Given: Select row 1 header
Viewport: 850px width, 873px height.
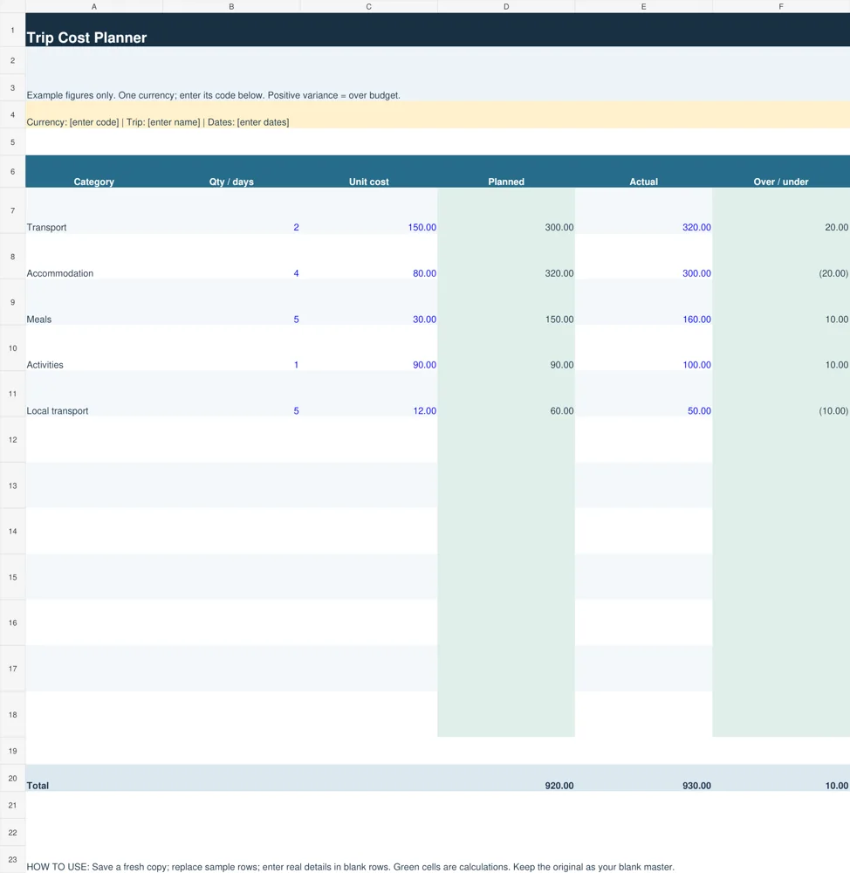Looking at the screenshot, I should click(13, 30).
